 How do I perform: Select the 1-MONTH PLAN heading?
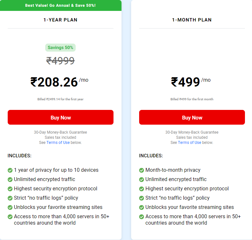(x=192, y=20)
